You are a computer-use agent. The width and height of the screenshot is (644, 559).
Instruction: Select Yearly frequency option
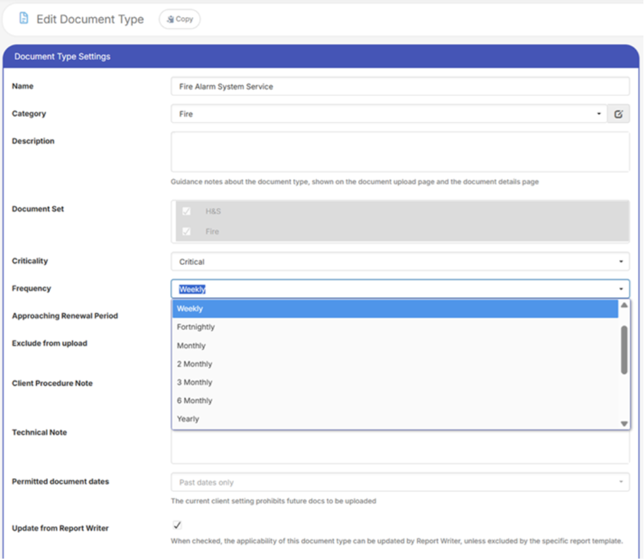tap(395, 419)
